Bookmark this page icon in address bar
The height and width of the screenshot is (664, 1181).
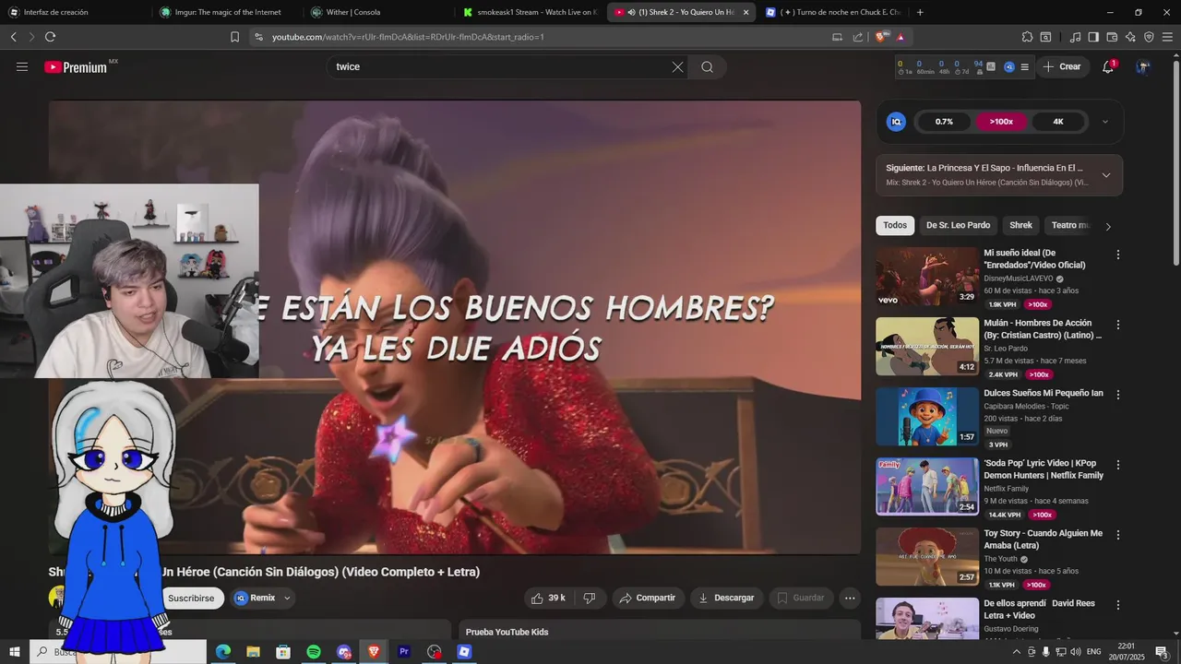[234, 37]
